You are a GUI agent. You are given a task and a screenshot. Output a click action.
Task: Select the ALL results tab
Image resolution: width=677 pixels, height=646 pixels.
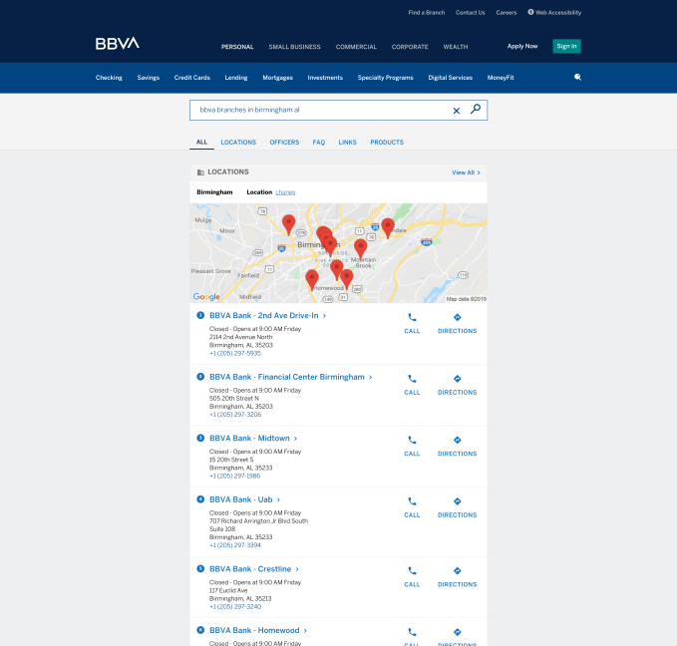coord(201,143)
